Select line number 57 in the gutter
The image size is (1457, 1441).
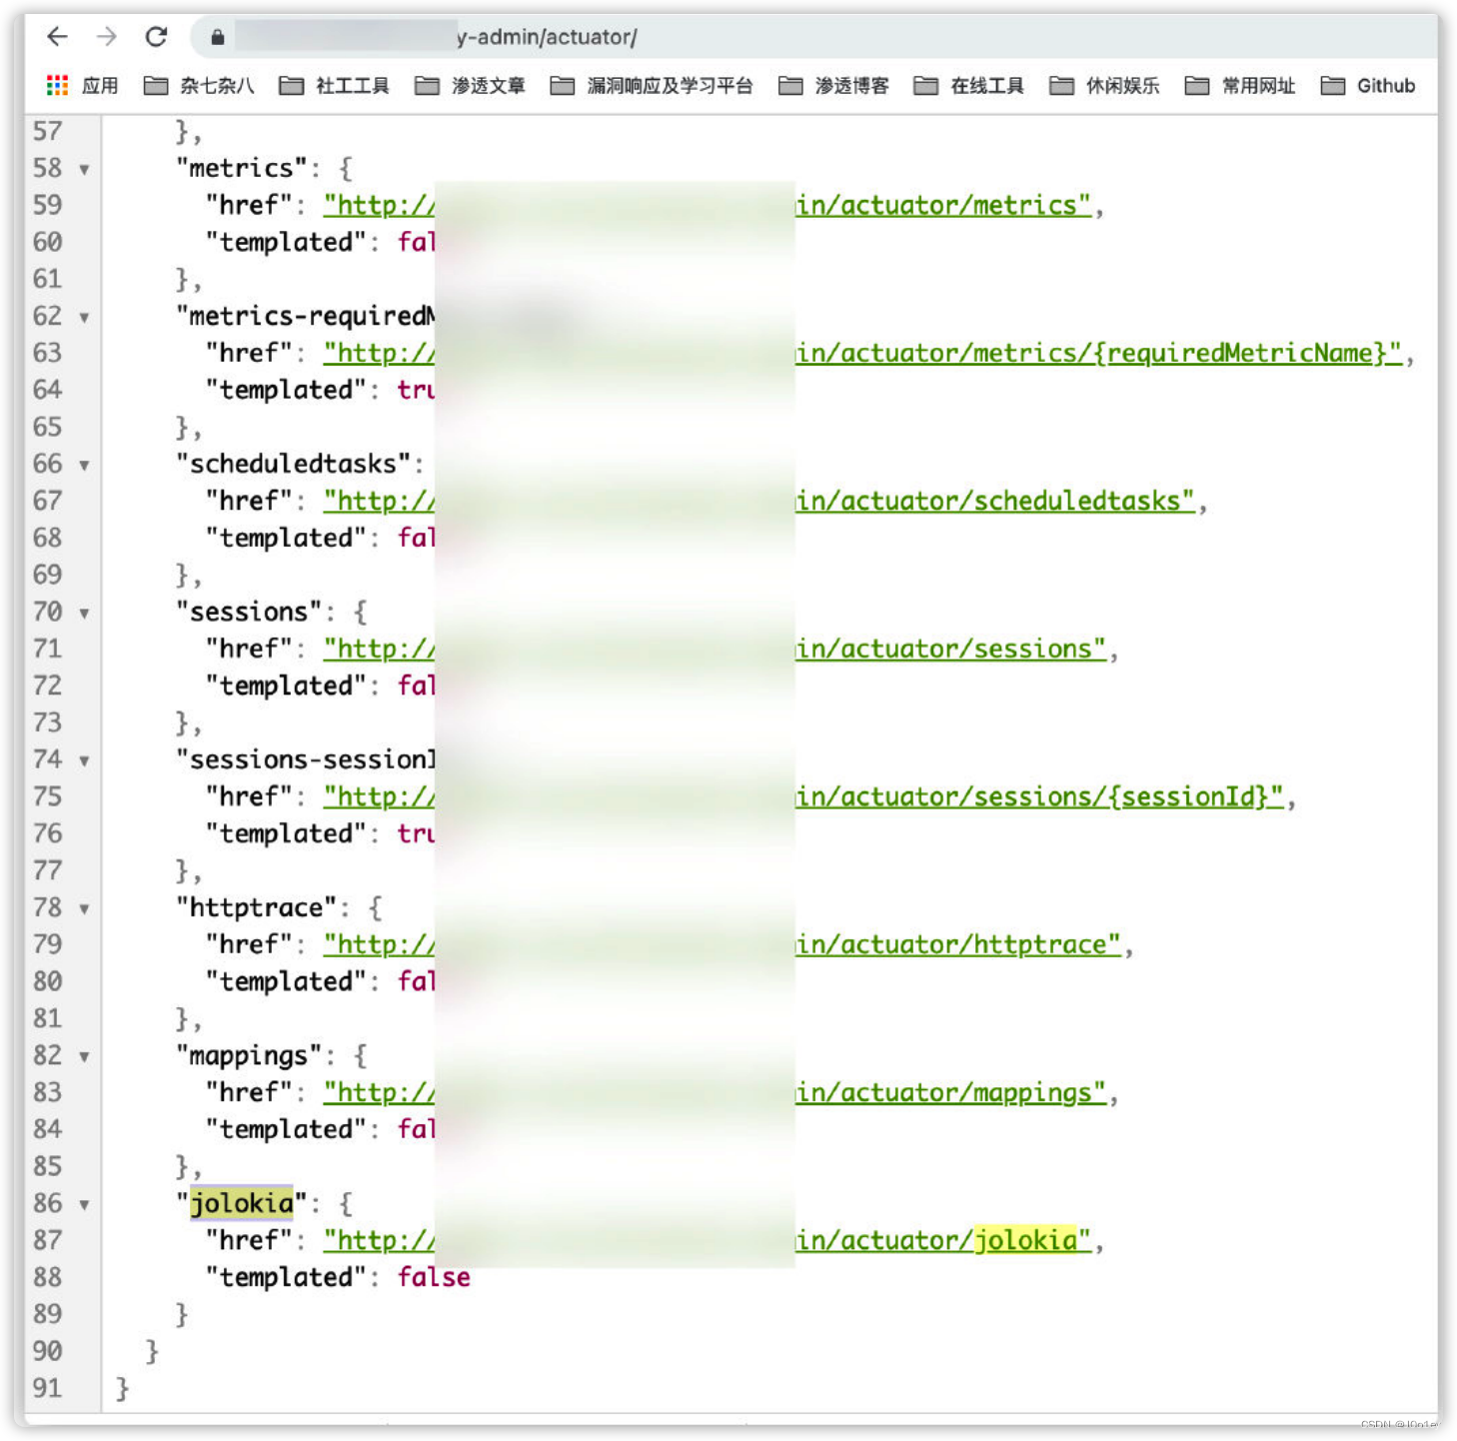(x=47, y=132)
